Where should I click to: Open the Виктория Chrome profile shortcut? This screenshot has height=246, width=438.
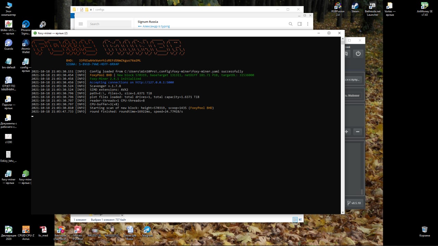(x=61, y=233)
